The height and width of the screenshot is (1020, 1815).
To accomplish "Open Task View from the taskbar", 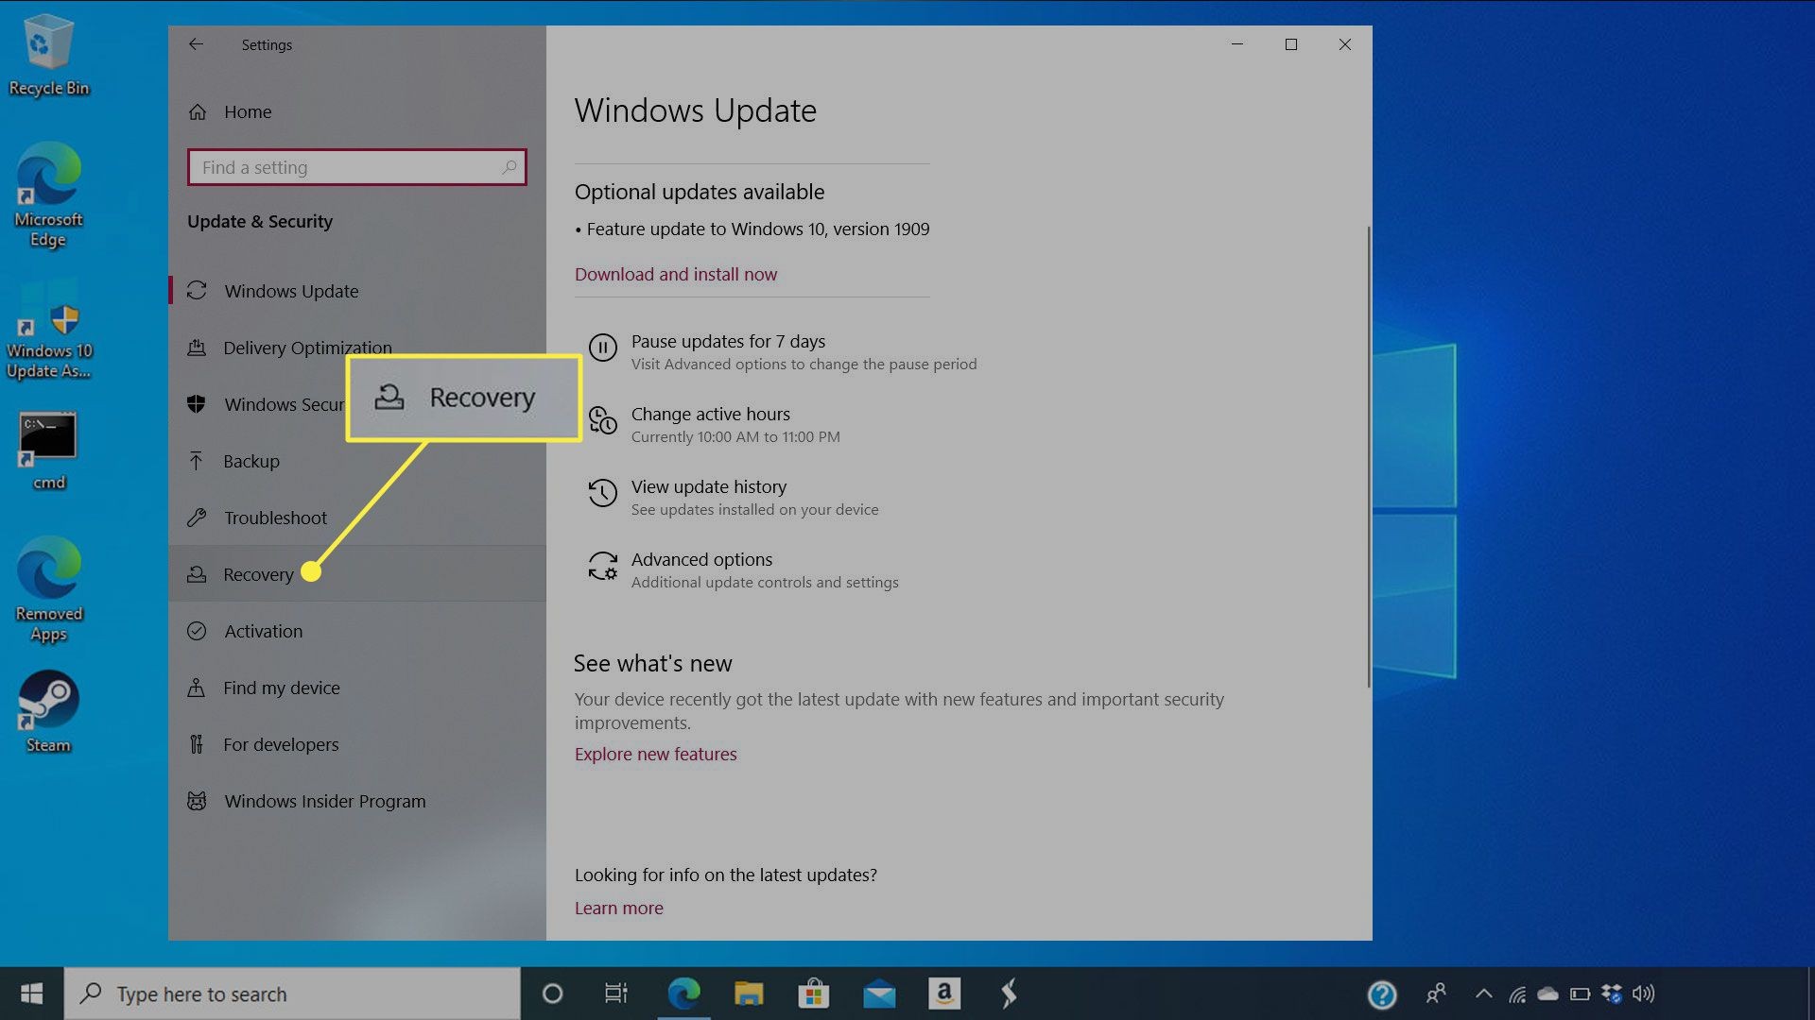I will click(615, 994).
